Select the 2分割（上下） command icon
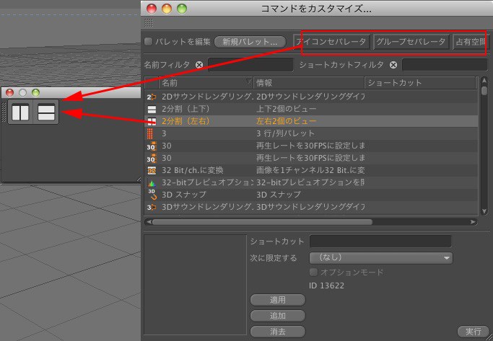 point(152,108)
